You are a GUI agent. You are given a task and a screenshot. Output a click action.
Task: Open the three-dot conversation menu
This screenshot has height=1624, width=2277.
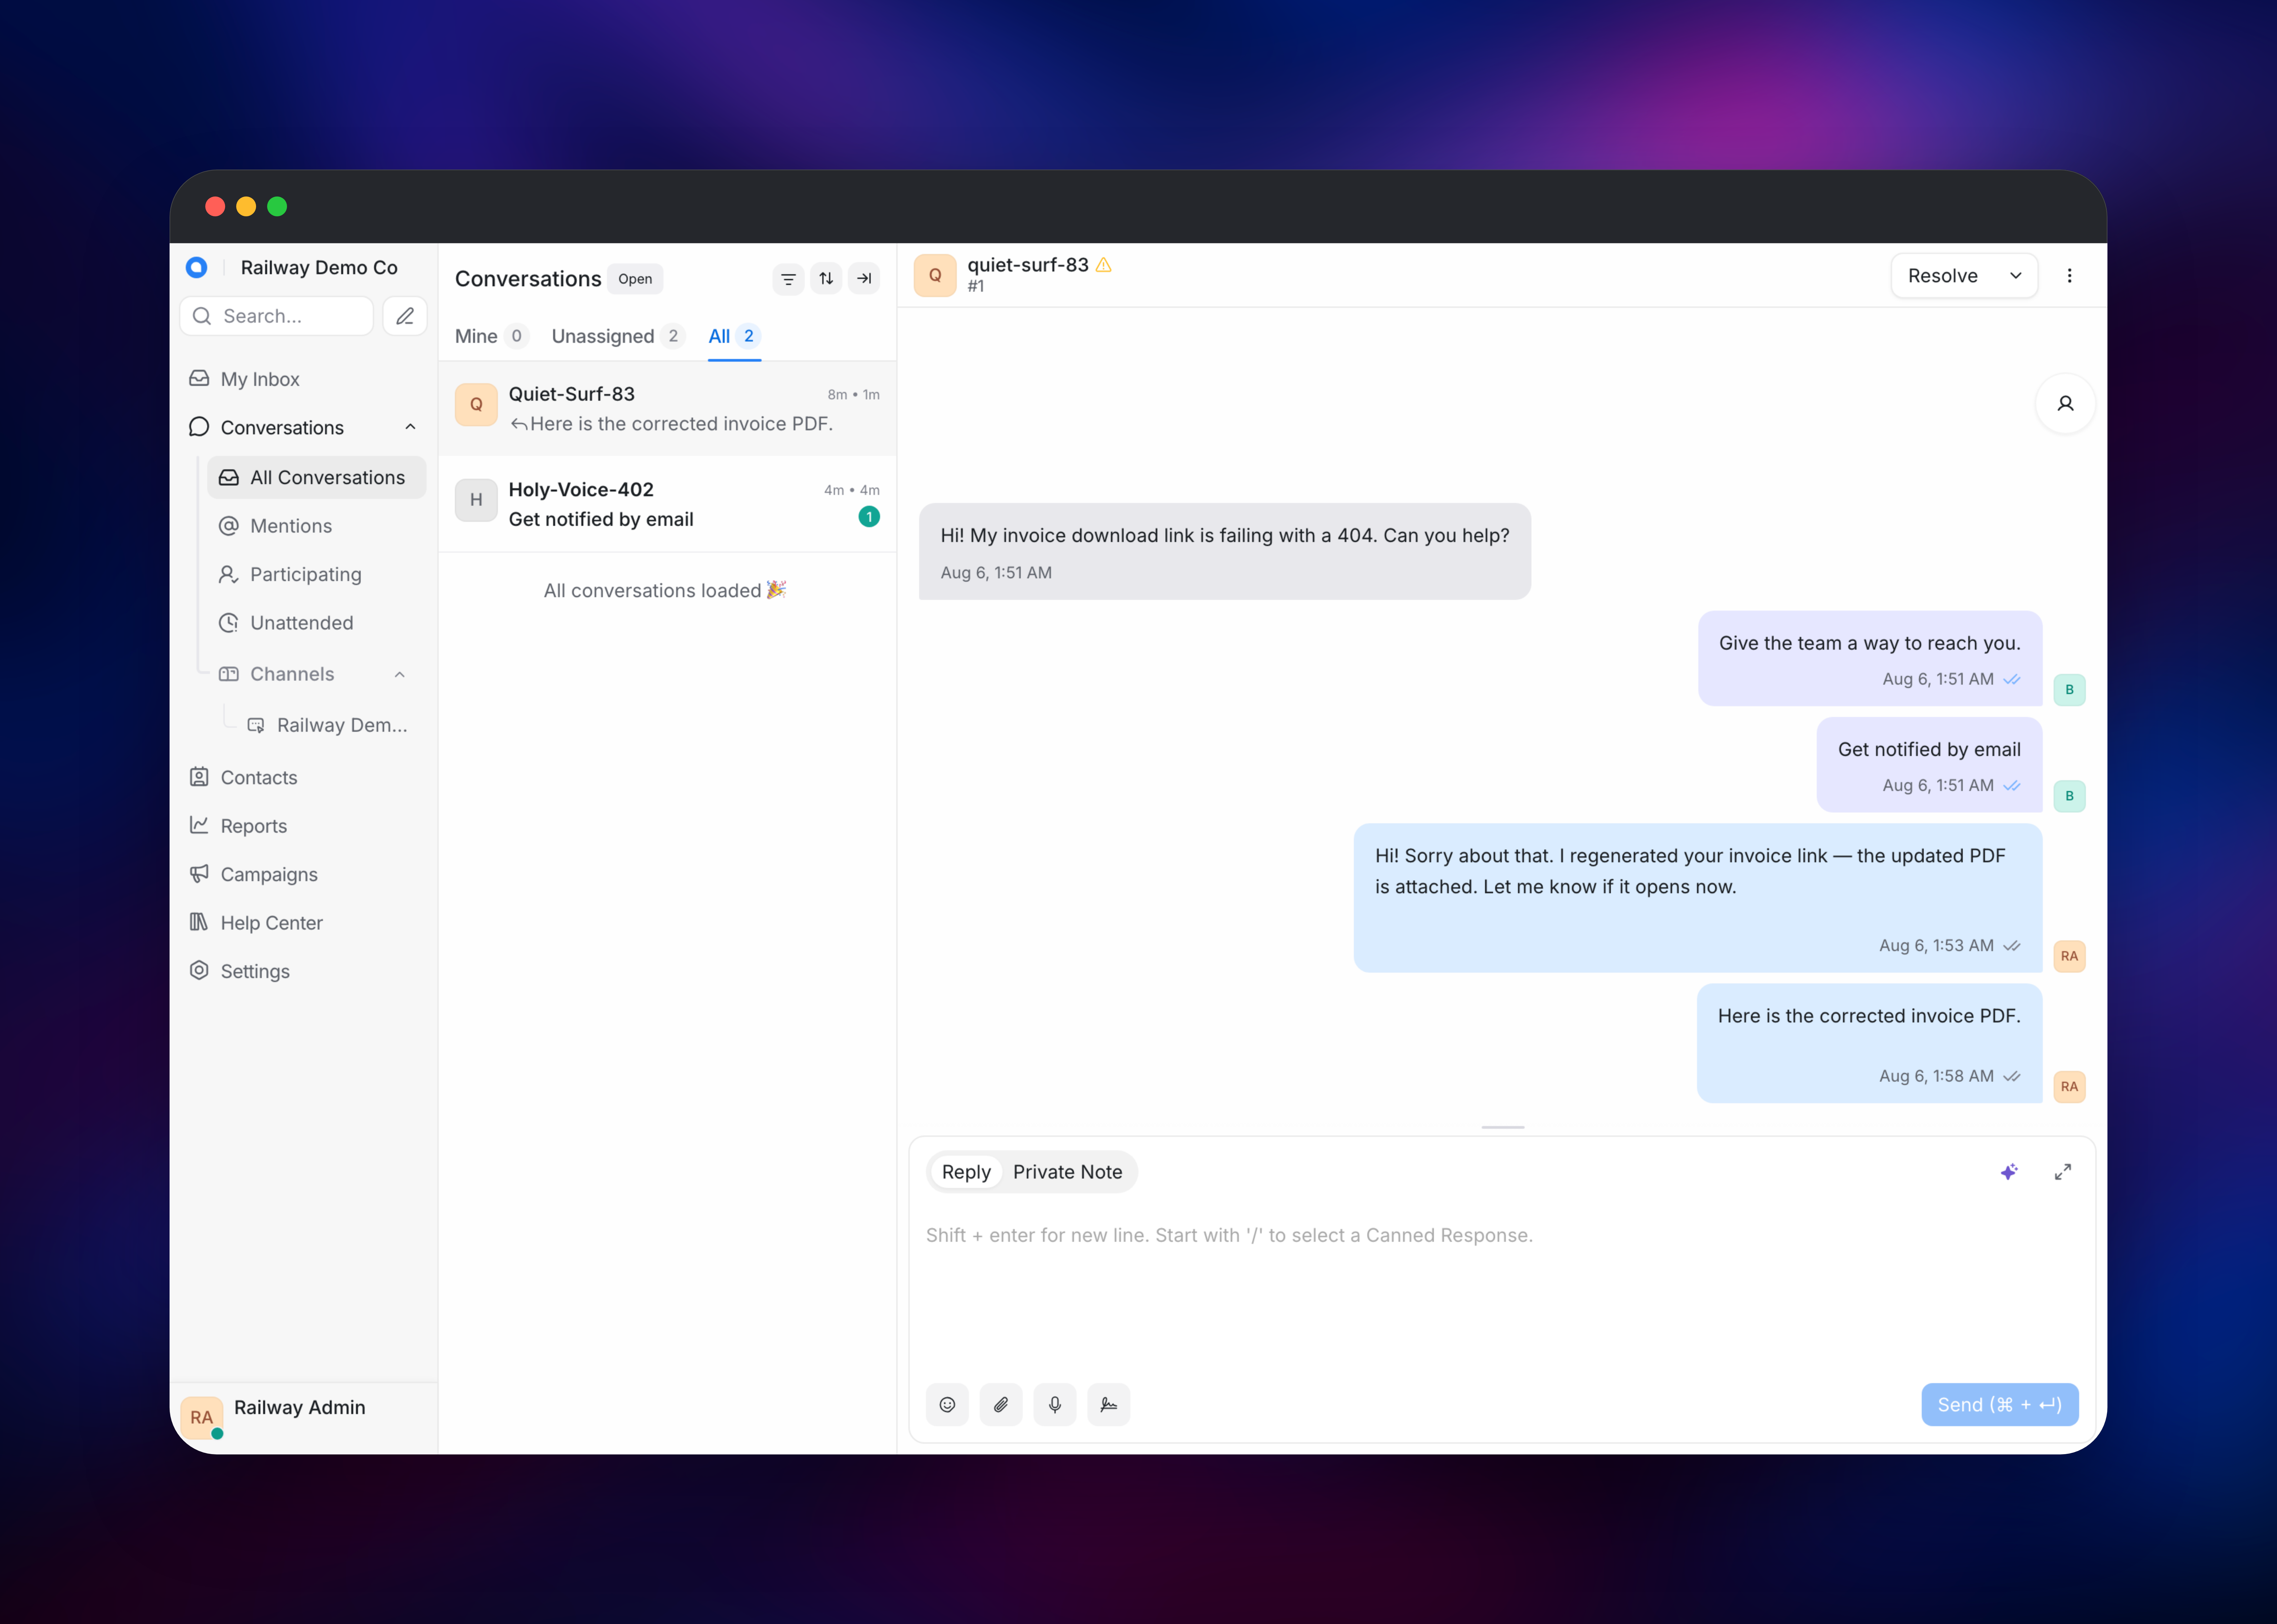click(2069, 276)
